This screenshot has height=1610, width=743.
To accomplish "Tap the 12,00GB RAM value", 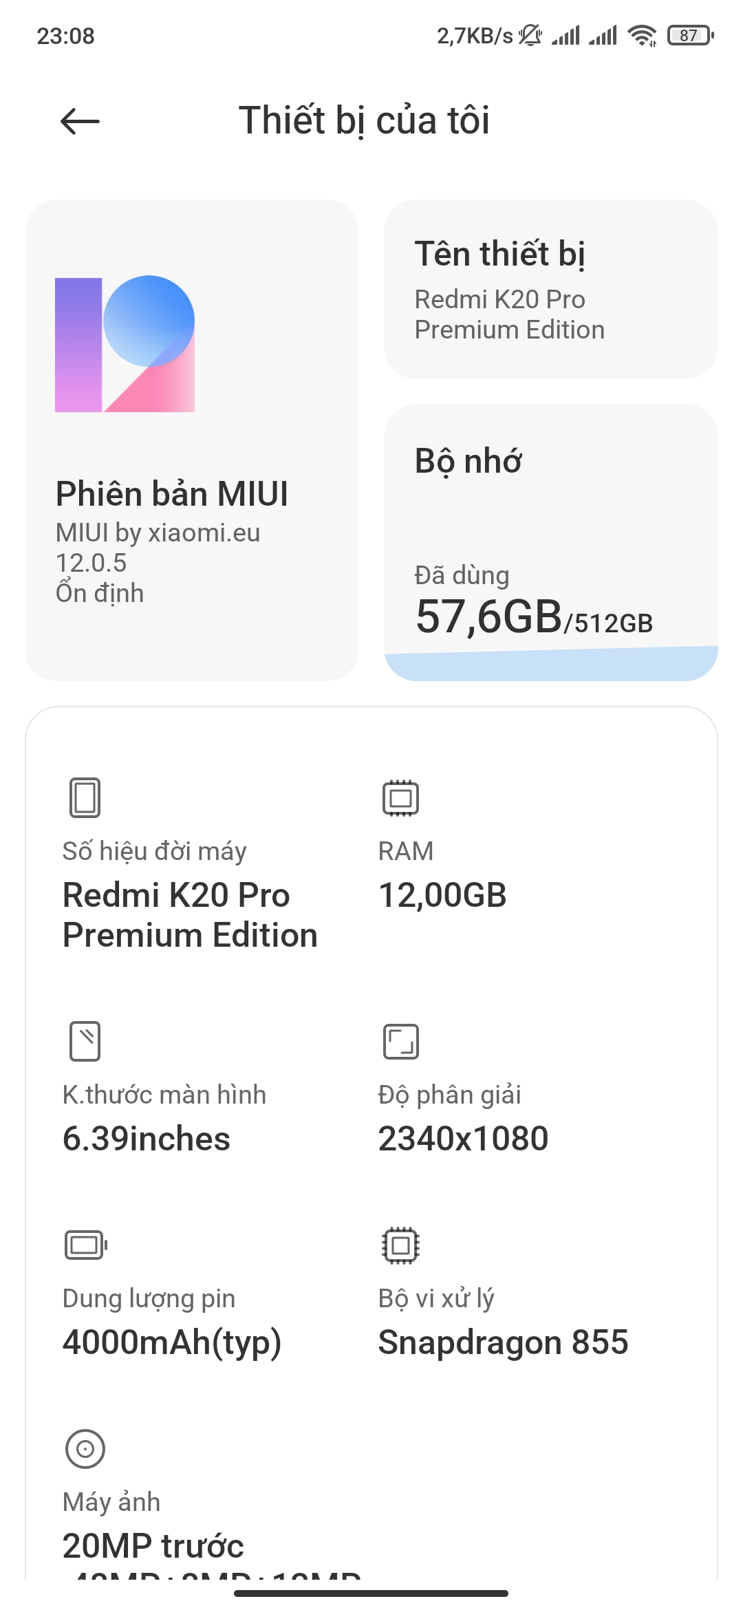I will pos(442,895).
